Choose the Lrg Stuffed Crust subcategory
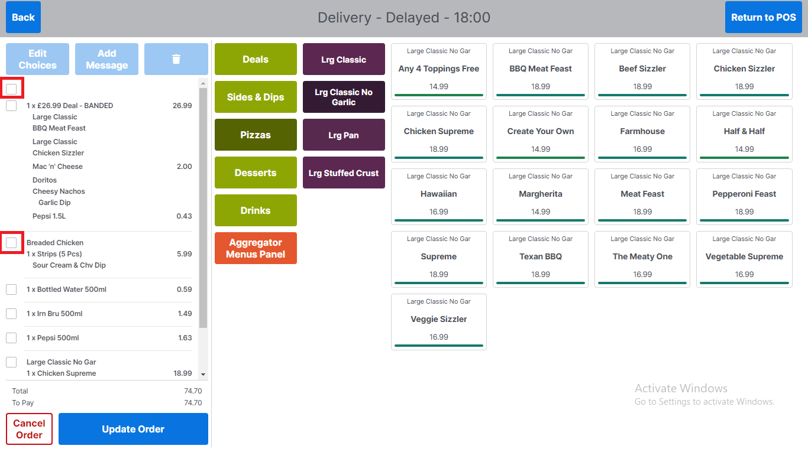808x449 pixels. tap(344, 173)
